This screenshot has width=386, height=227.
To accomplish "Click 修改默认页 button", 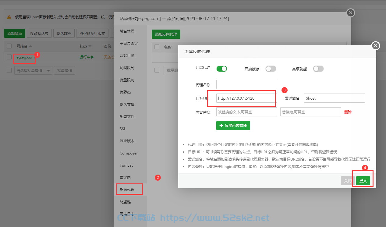I will pos(39,33).
